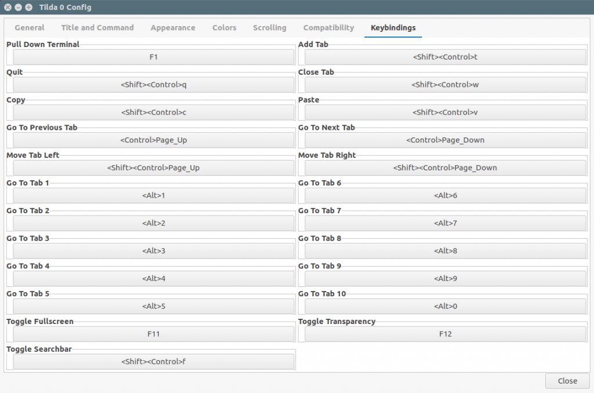Edit the Quit shortcut button
The width and height of the screenshot is (594, 393).
pos(154,85)
